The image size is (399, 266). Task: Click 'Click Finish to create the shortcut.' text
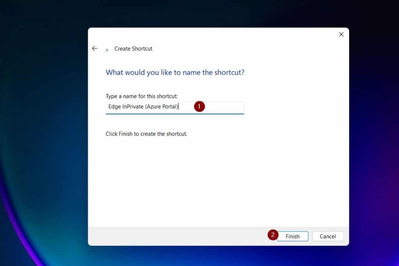pos(147,134)
